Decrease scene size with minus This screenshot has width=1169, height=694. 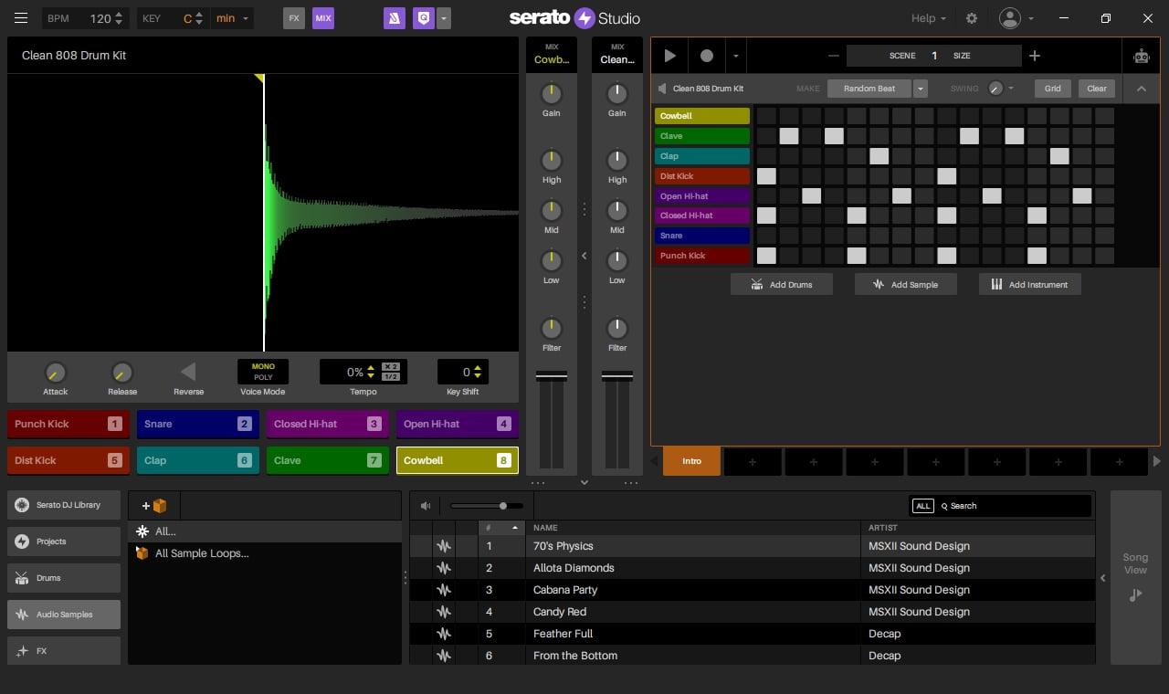point(833,56)
